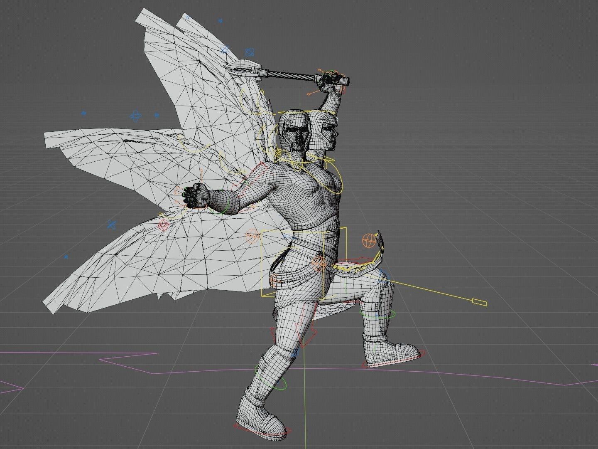Select the red foot control under the front boot
The height and width of the screenshot is (449, 598).
[x=262, y=429]
